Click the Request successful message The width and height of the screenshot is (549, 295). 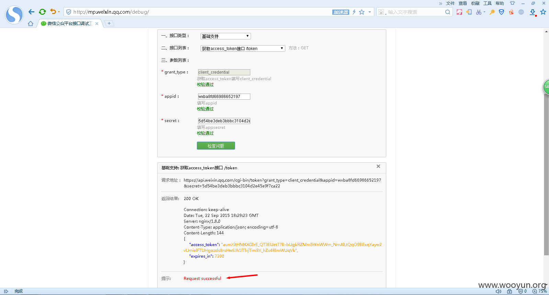pyautogui.click(x=202, y=279)
